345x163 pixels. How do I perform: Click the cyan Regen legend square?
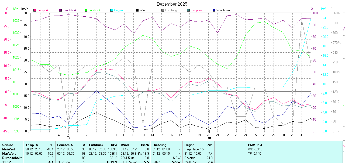tap(112, 10)
